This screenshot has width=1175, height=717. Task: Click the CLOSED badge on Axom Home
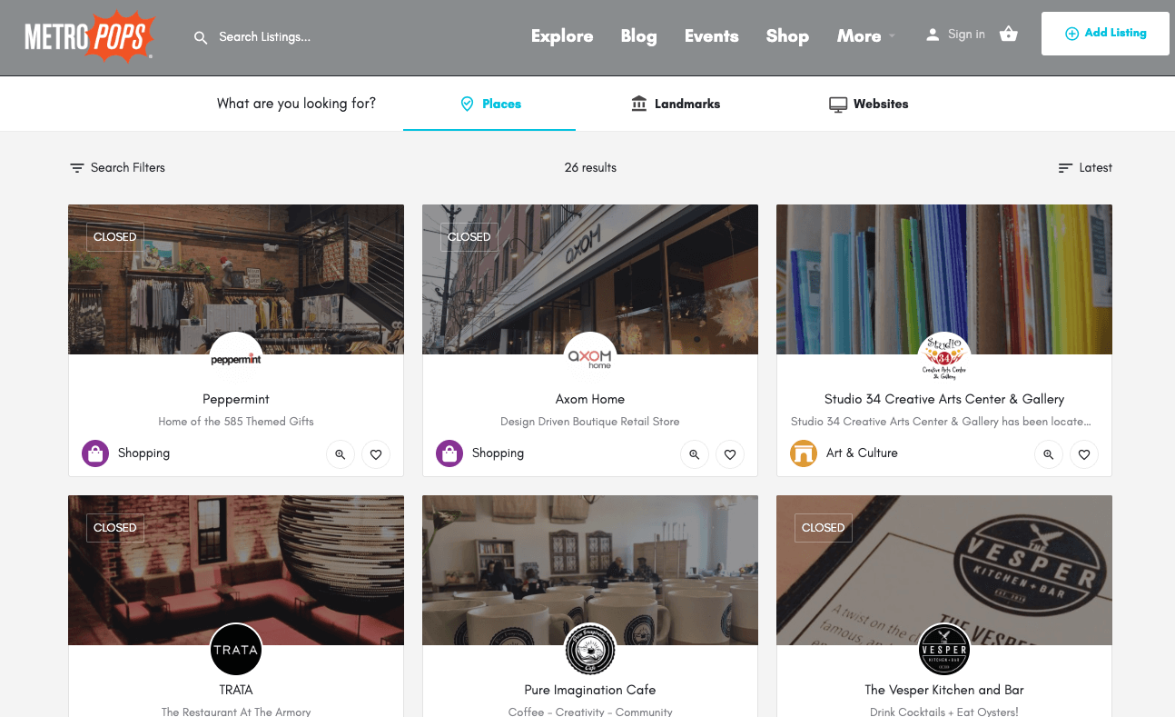[469, 237]
